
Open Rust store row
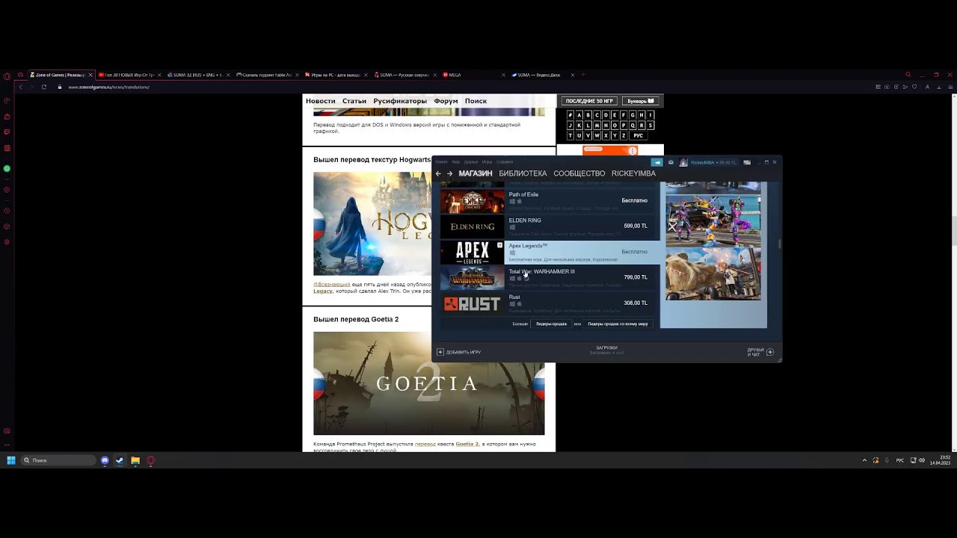[550, 303]
